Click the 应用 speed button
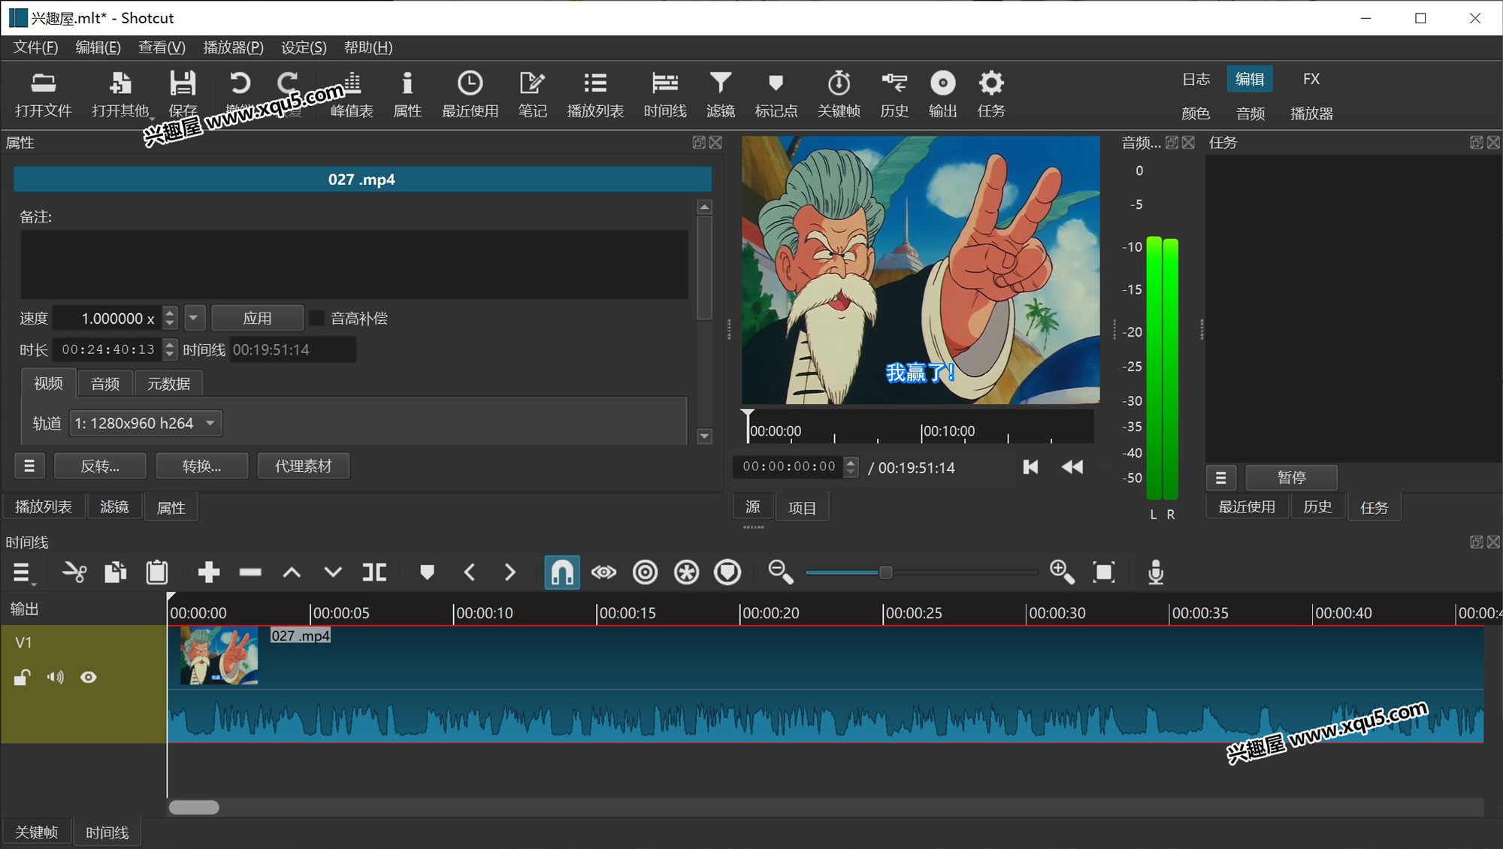The image size is (1503, 849). pos(257,319)
